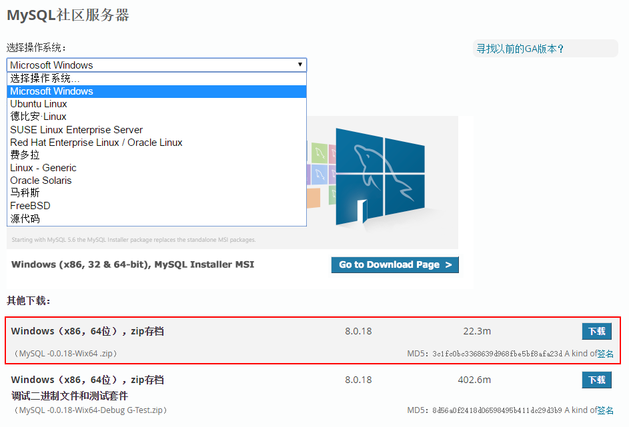Viewport: 629px width, 427px height.
Task: Download the 402.6m debug zip archive
Action: point(596,380)
